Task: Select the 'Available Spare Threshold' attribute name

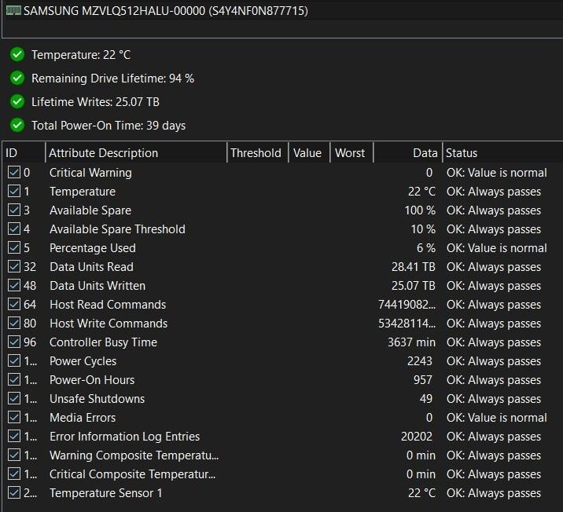Action: [x=117, y=229]
